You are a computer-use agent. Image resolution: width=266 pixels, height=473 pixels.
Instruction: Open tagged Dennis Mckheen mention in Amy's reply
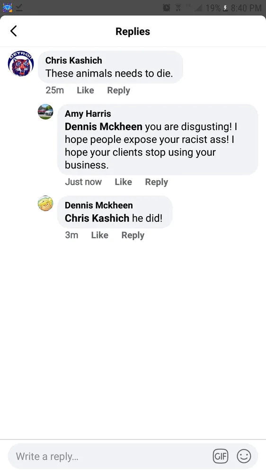[x=104, y=127]
